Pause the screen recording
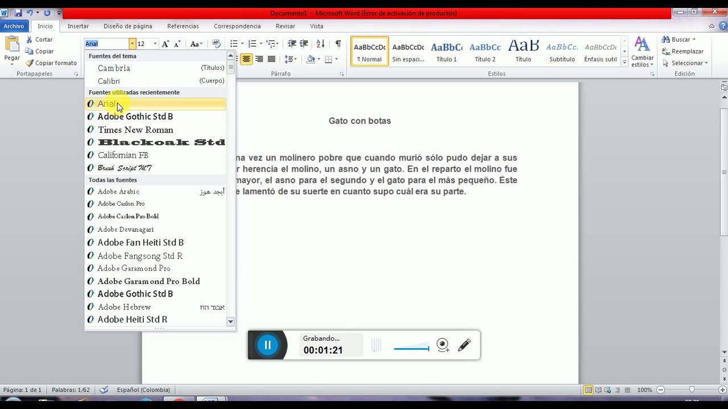Image resolution: width=728 pixels, height=409 pixels. pos(267,345)
